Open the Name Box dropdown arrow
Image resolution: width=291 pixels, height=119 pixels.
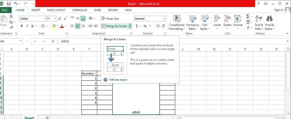click(21, 41)
